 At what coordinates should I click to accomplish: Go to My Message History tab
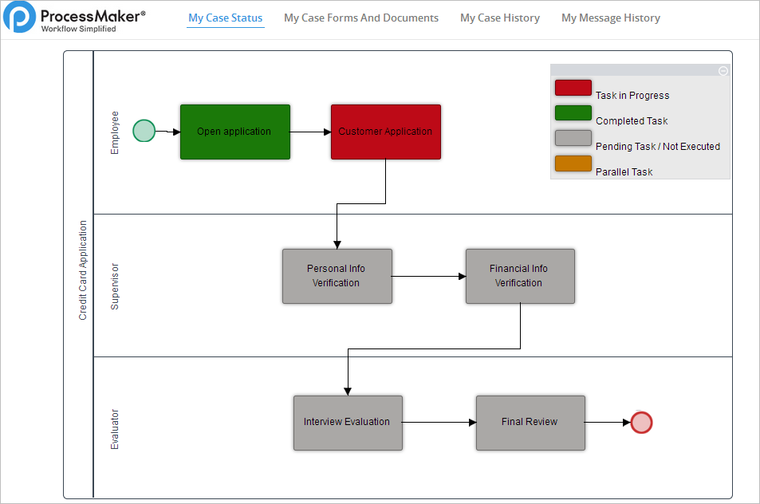click(611, 18)
